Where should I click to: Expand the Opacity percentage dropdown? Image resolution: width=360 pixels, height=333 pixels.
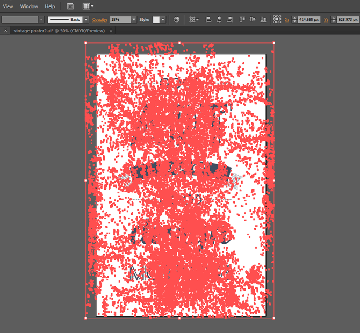pyautogui.click(x=134, y=19)
